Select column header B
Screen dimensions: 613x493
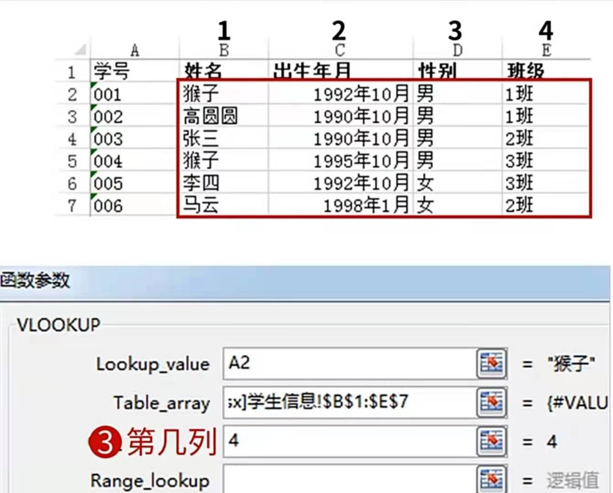(224, 50)
